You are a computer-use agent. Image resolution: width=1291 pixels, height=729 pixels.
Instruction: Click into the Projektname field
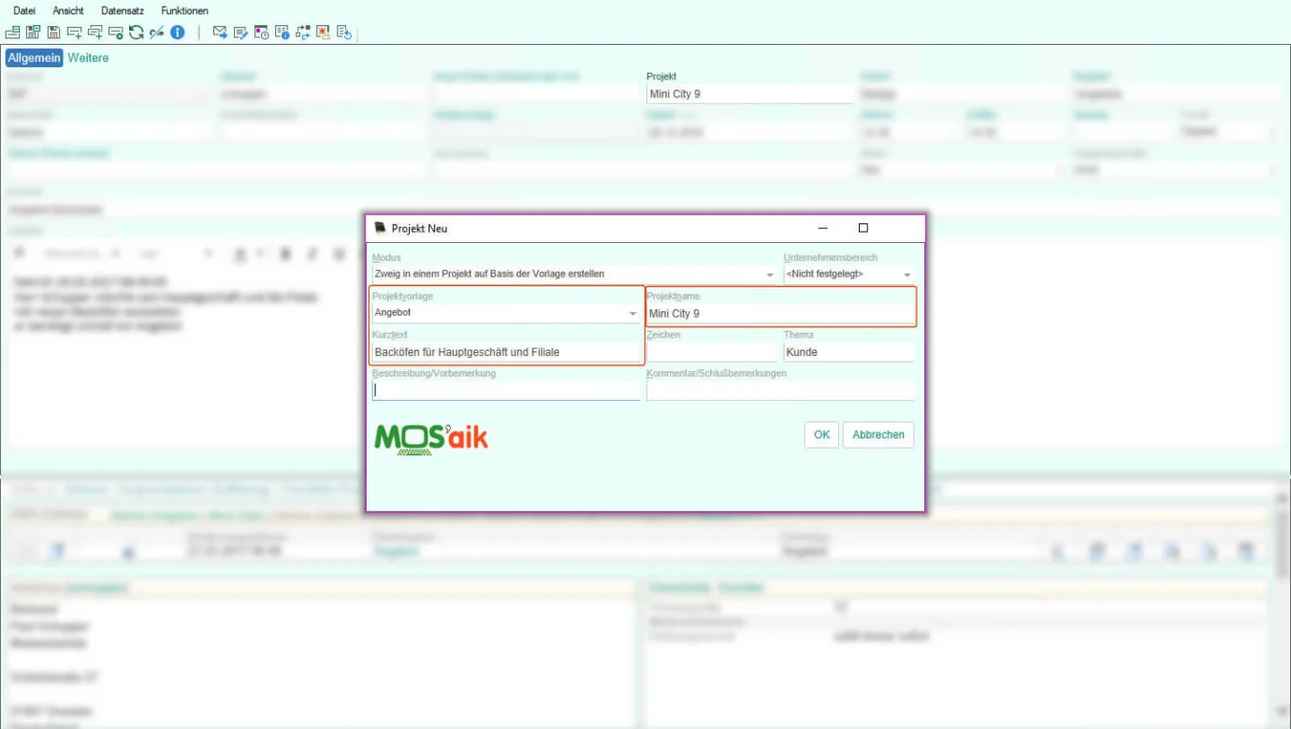click(x=778, y=314)
